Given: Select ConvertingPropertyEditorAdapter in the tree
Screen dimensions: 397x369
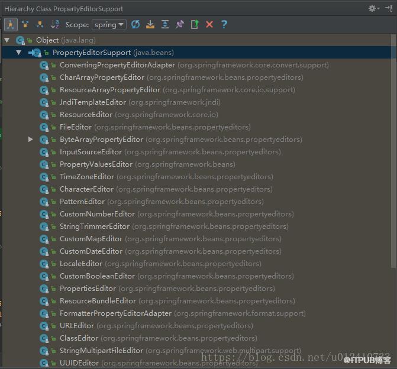Looking at the screenshot, I should (x=117, y=65).
